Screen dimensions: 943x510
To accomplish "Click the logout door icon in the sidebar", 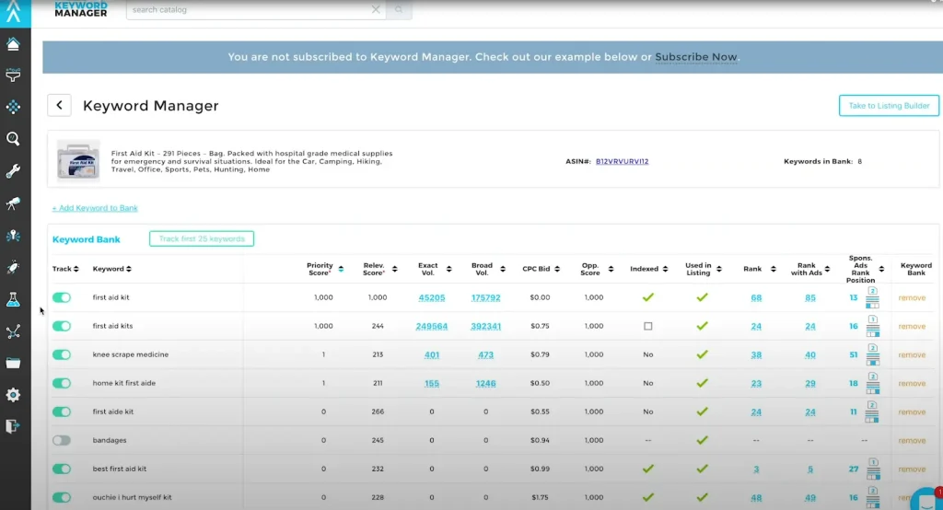I will tap(13, 426).
